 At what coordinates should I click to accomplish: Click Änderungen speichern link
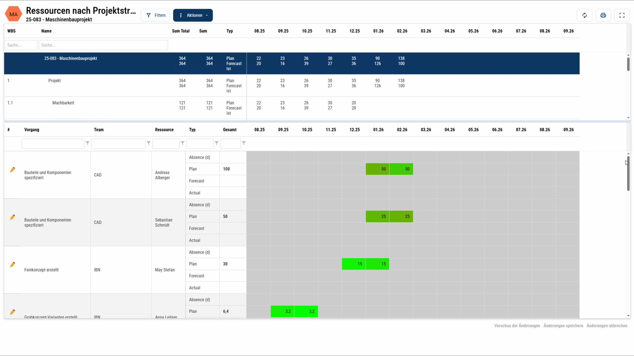point(563,326)
